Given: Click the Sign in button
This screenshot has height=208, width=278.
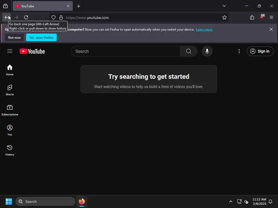Looking at the screenshot, I should (x=260, y=51).
